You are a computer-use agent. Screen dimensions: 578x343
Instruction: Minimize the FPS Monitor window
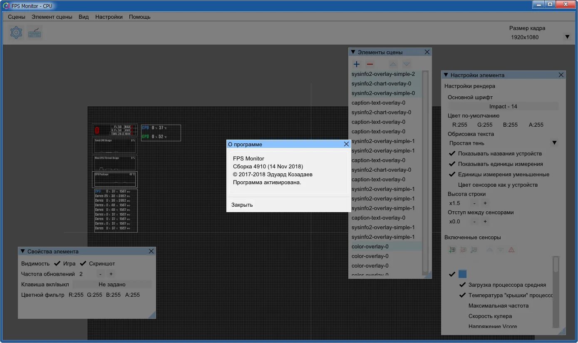click(538, 4)
